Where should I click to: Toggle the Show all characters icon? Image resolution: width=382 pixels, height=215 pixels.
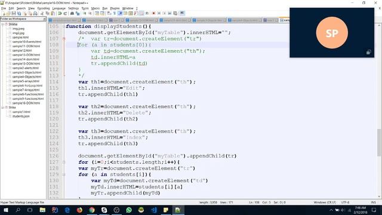point(114,13)
